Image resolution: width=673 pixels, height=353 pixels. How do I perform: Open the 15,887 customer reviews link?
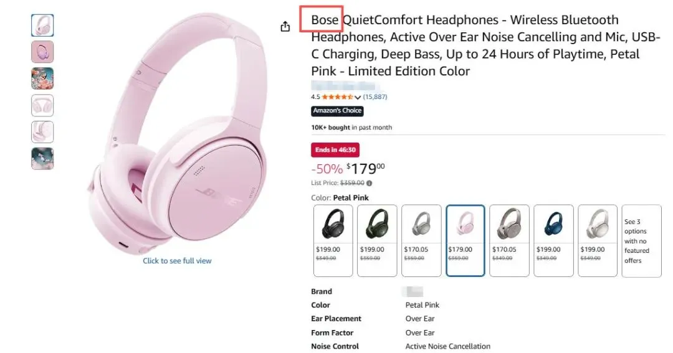coord(375,97)
